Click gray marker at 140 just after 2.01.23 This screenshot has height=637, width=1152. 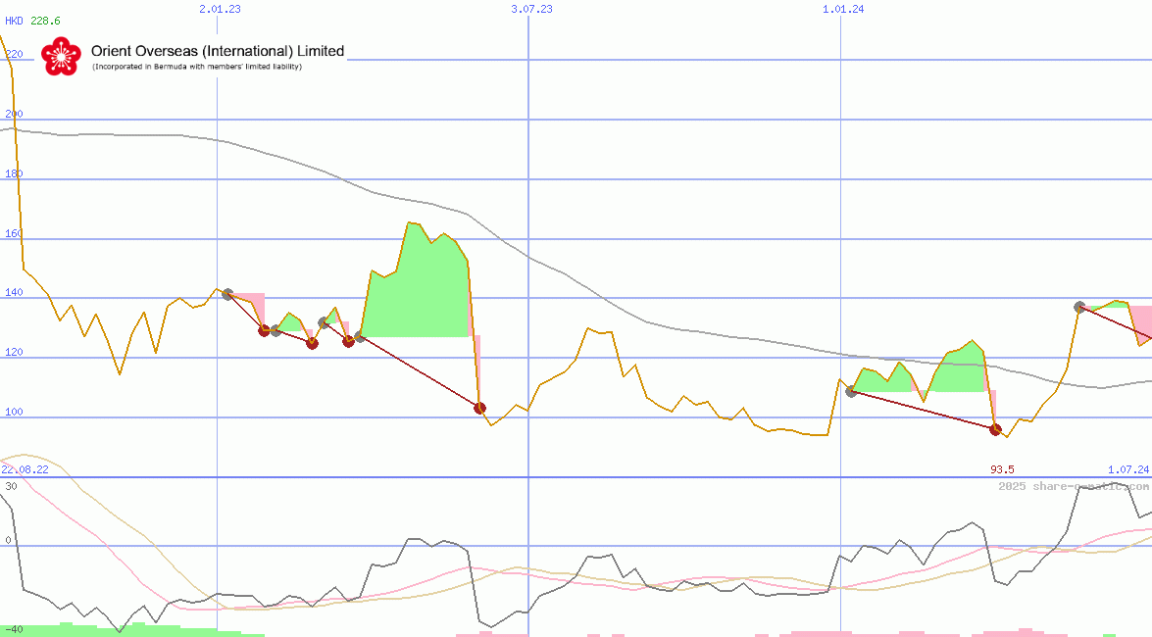(227, 295)
